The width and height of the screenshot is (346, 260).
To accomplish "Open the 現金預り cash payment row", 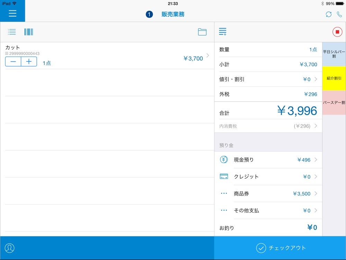I will 268,160.
